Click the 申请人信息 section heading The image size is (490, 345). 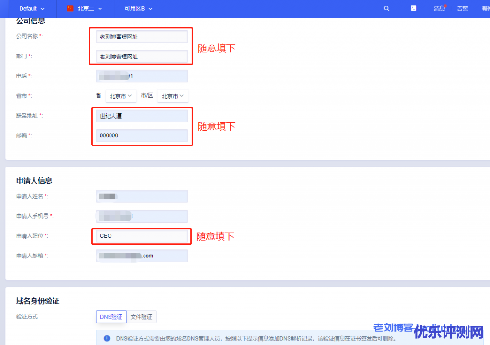34,180
